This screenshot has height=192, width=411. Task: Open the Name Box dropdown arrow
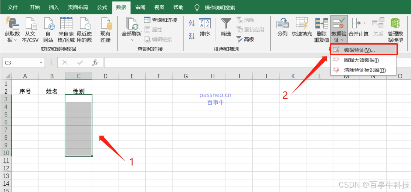pos(41,63)
